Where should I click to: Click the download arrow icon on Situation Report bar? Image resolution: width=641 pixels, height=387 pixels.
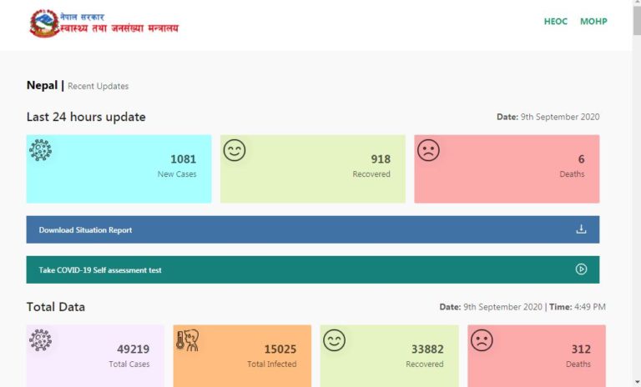[581, 229]
